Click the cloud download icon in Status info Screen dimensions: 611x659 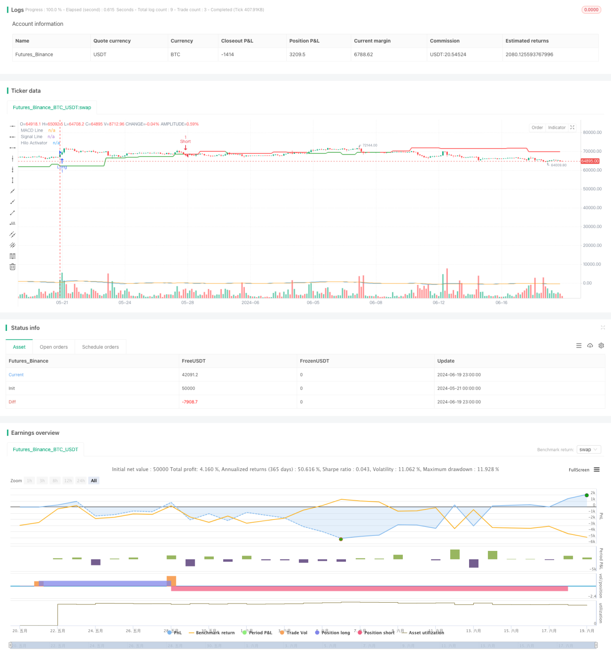590,345
